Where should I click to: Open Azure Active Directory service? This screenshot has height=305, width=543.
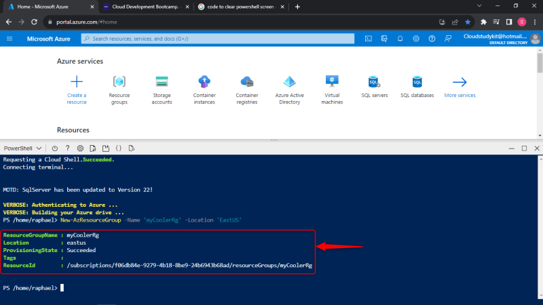290,90
